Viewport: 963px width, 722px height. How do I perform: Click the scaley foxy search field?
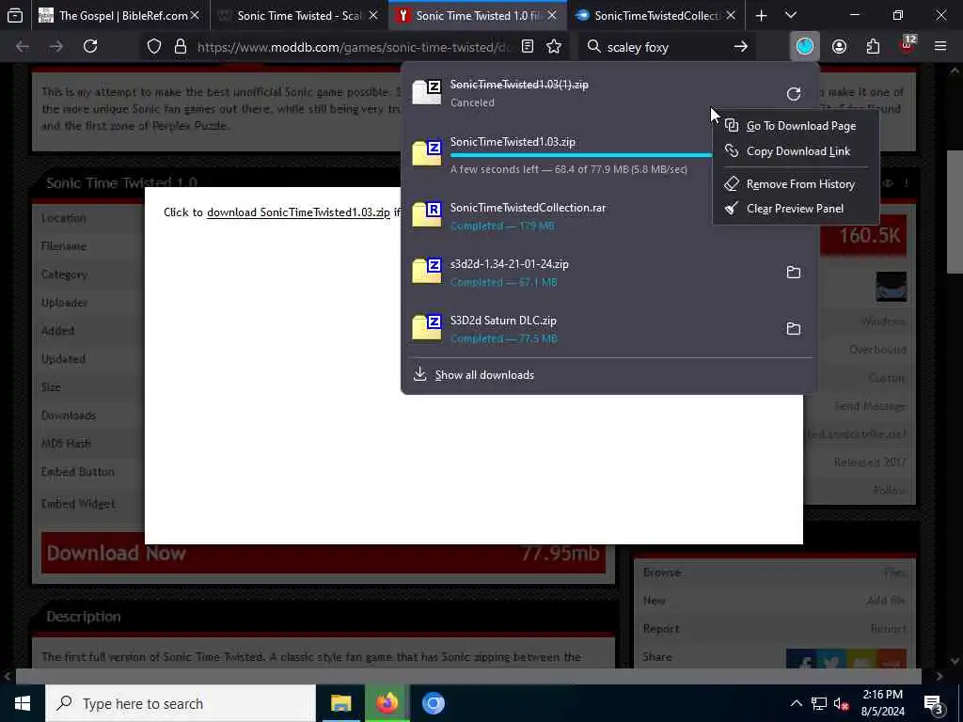[665, 47]
